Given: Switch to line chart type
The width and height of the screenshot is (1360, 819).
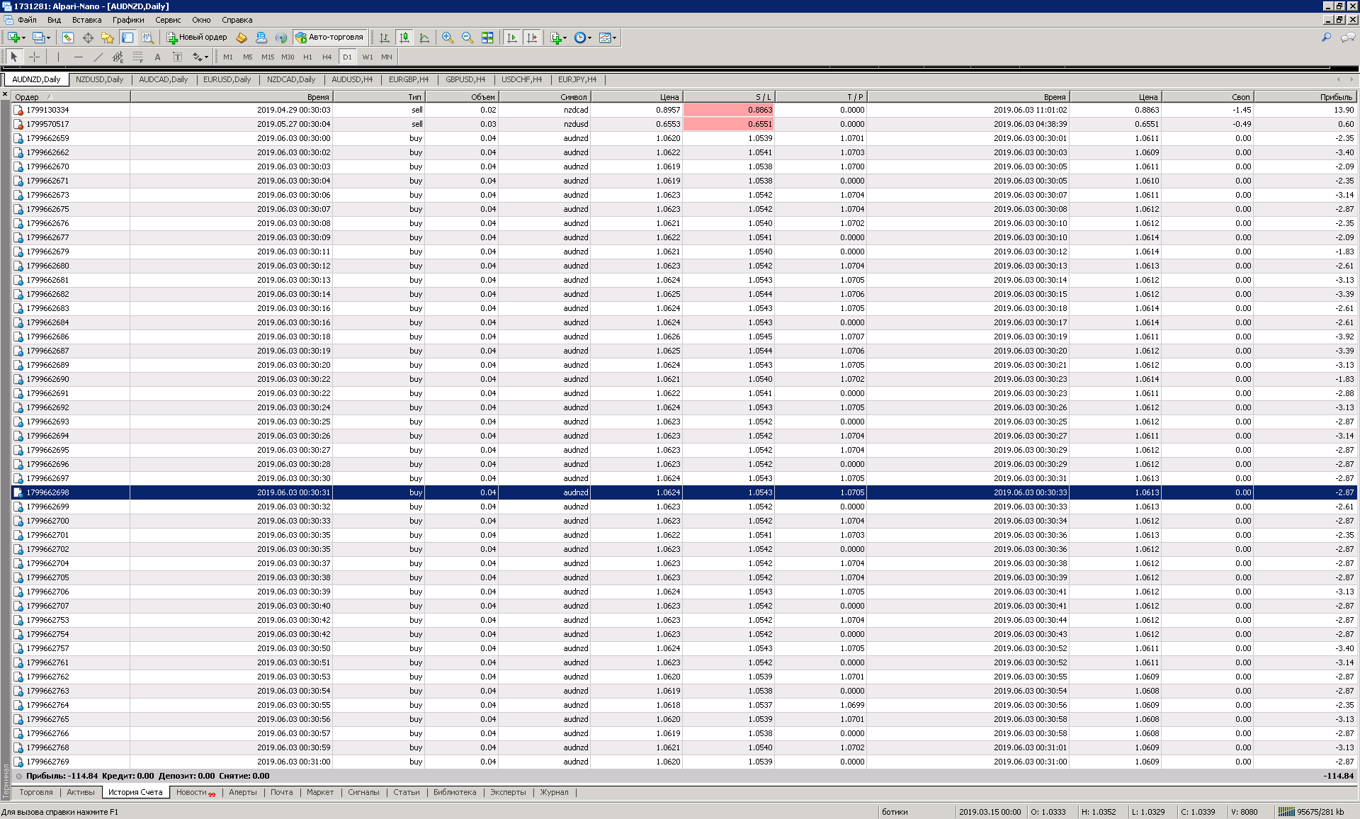Looking at the screenshot, I should (424, 38).
